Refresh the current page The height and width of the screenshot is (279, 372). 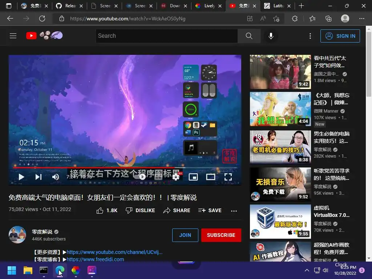coord(42,19)
